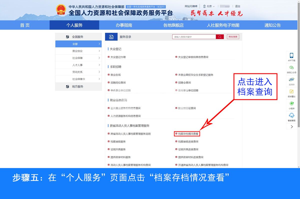
Task: Launch 智能客服 smart customer service icon
Action: point(291,115)
